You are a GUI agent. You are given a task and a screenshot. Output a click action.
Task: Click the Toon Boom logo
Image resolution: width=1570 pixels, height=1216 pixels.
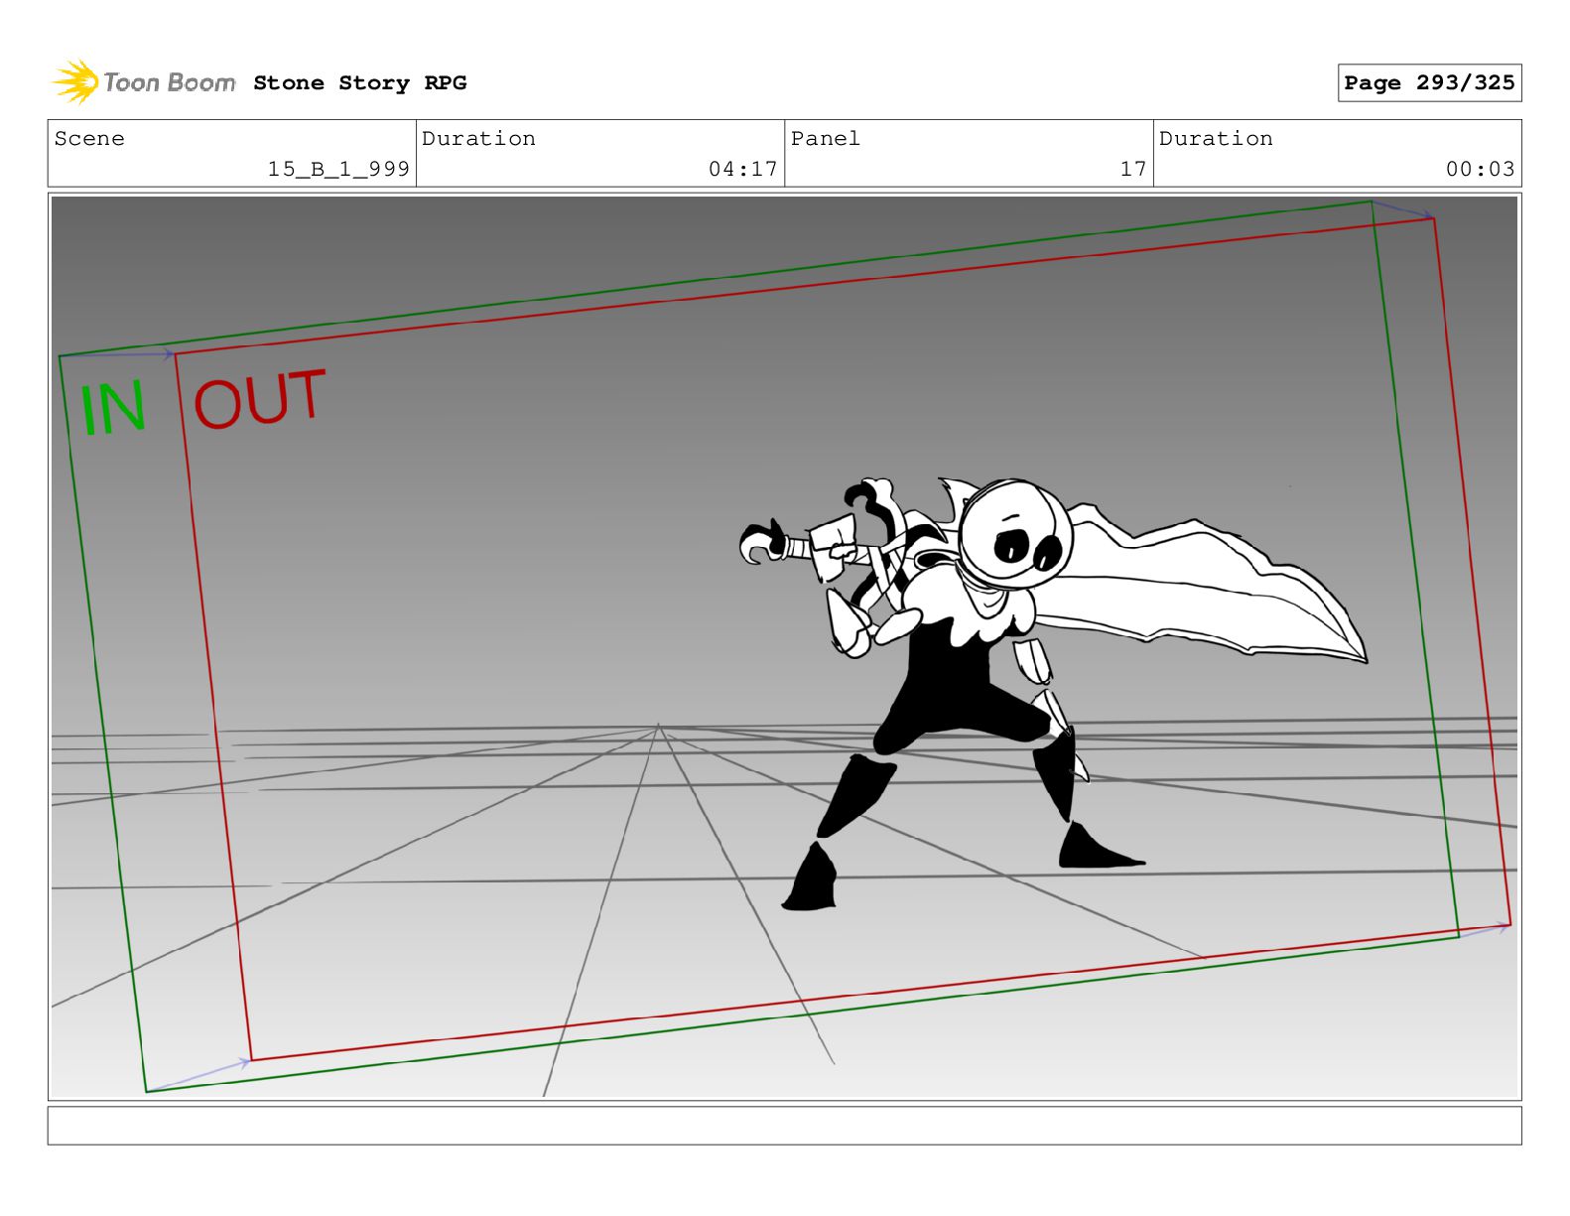point(143,82)
